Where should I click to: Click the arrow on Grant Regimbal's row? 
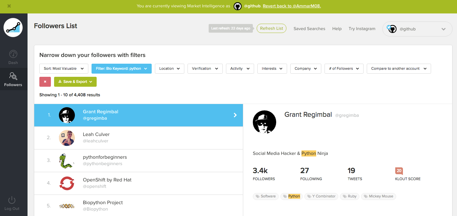tap(235, 115)
